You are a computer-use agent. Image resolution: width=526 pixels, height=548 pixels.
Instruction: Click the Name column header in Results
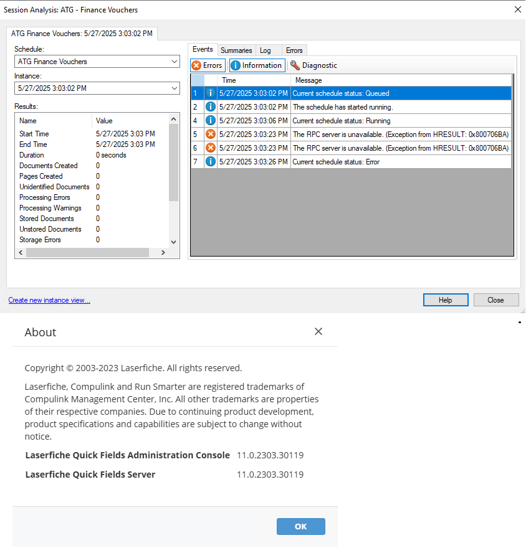(x=54, y=121)
